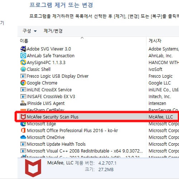Open the 구성 dropdown menu

(x=30, y=31)
